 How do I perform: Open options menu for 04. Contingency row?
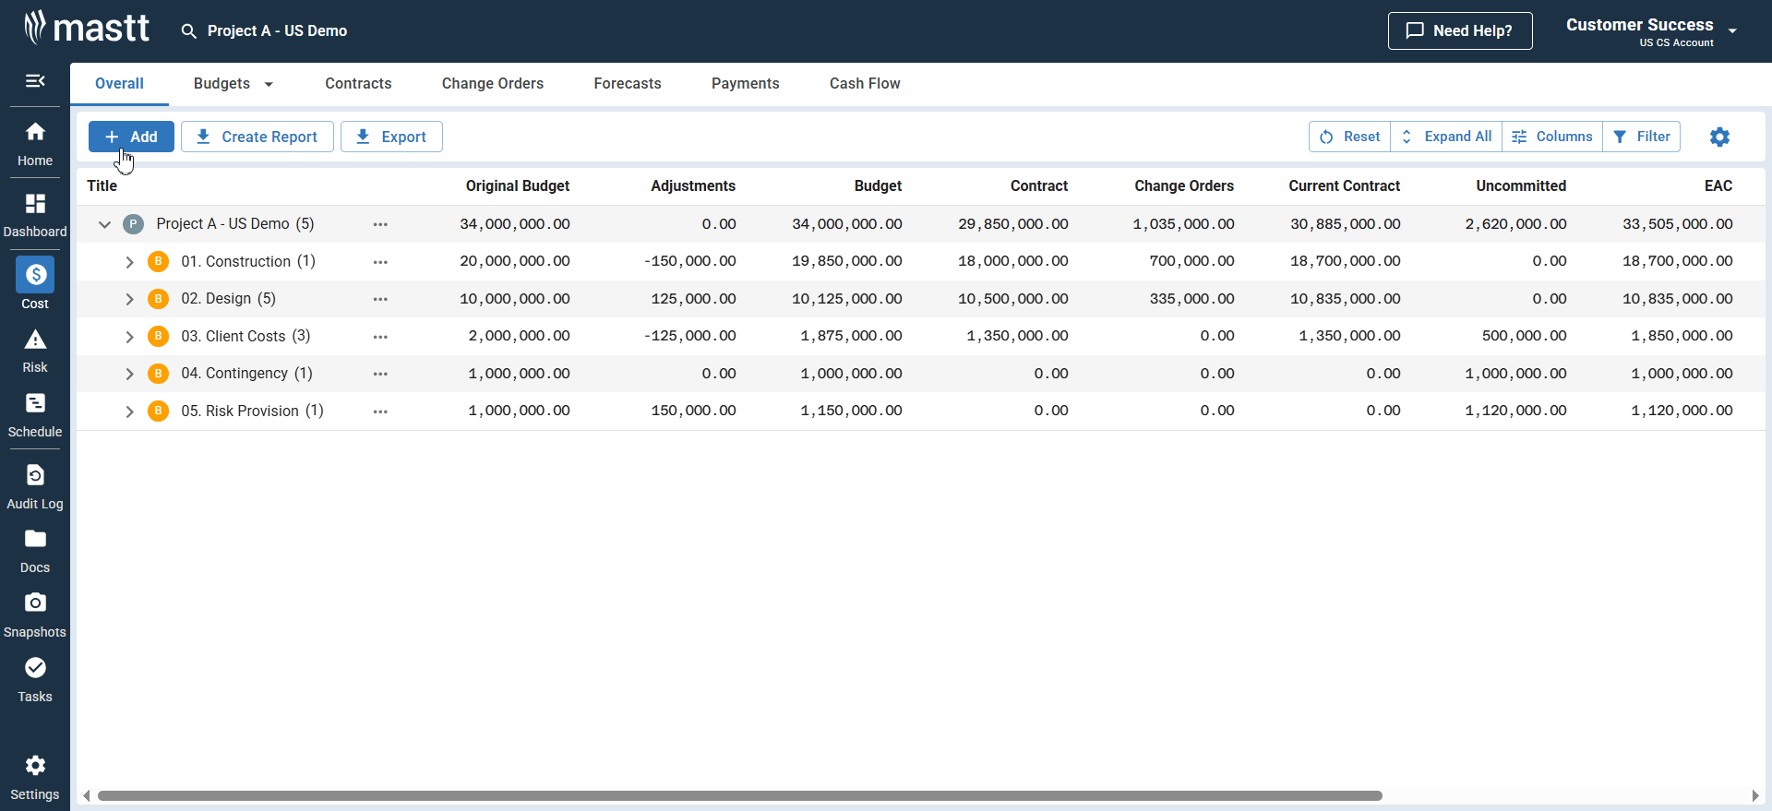click(x=380, y=374)
